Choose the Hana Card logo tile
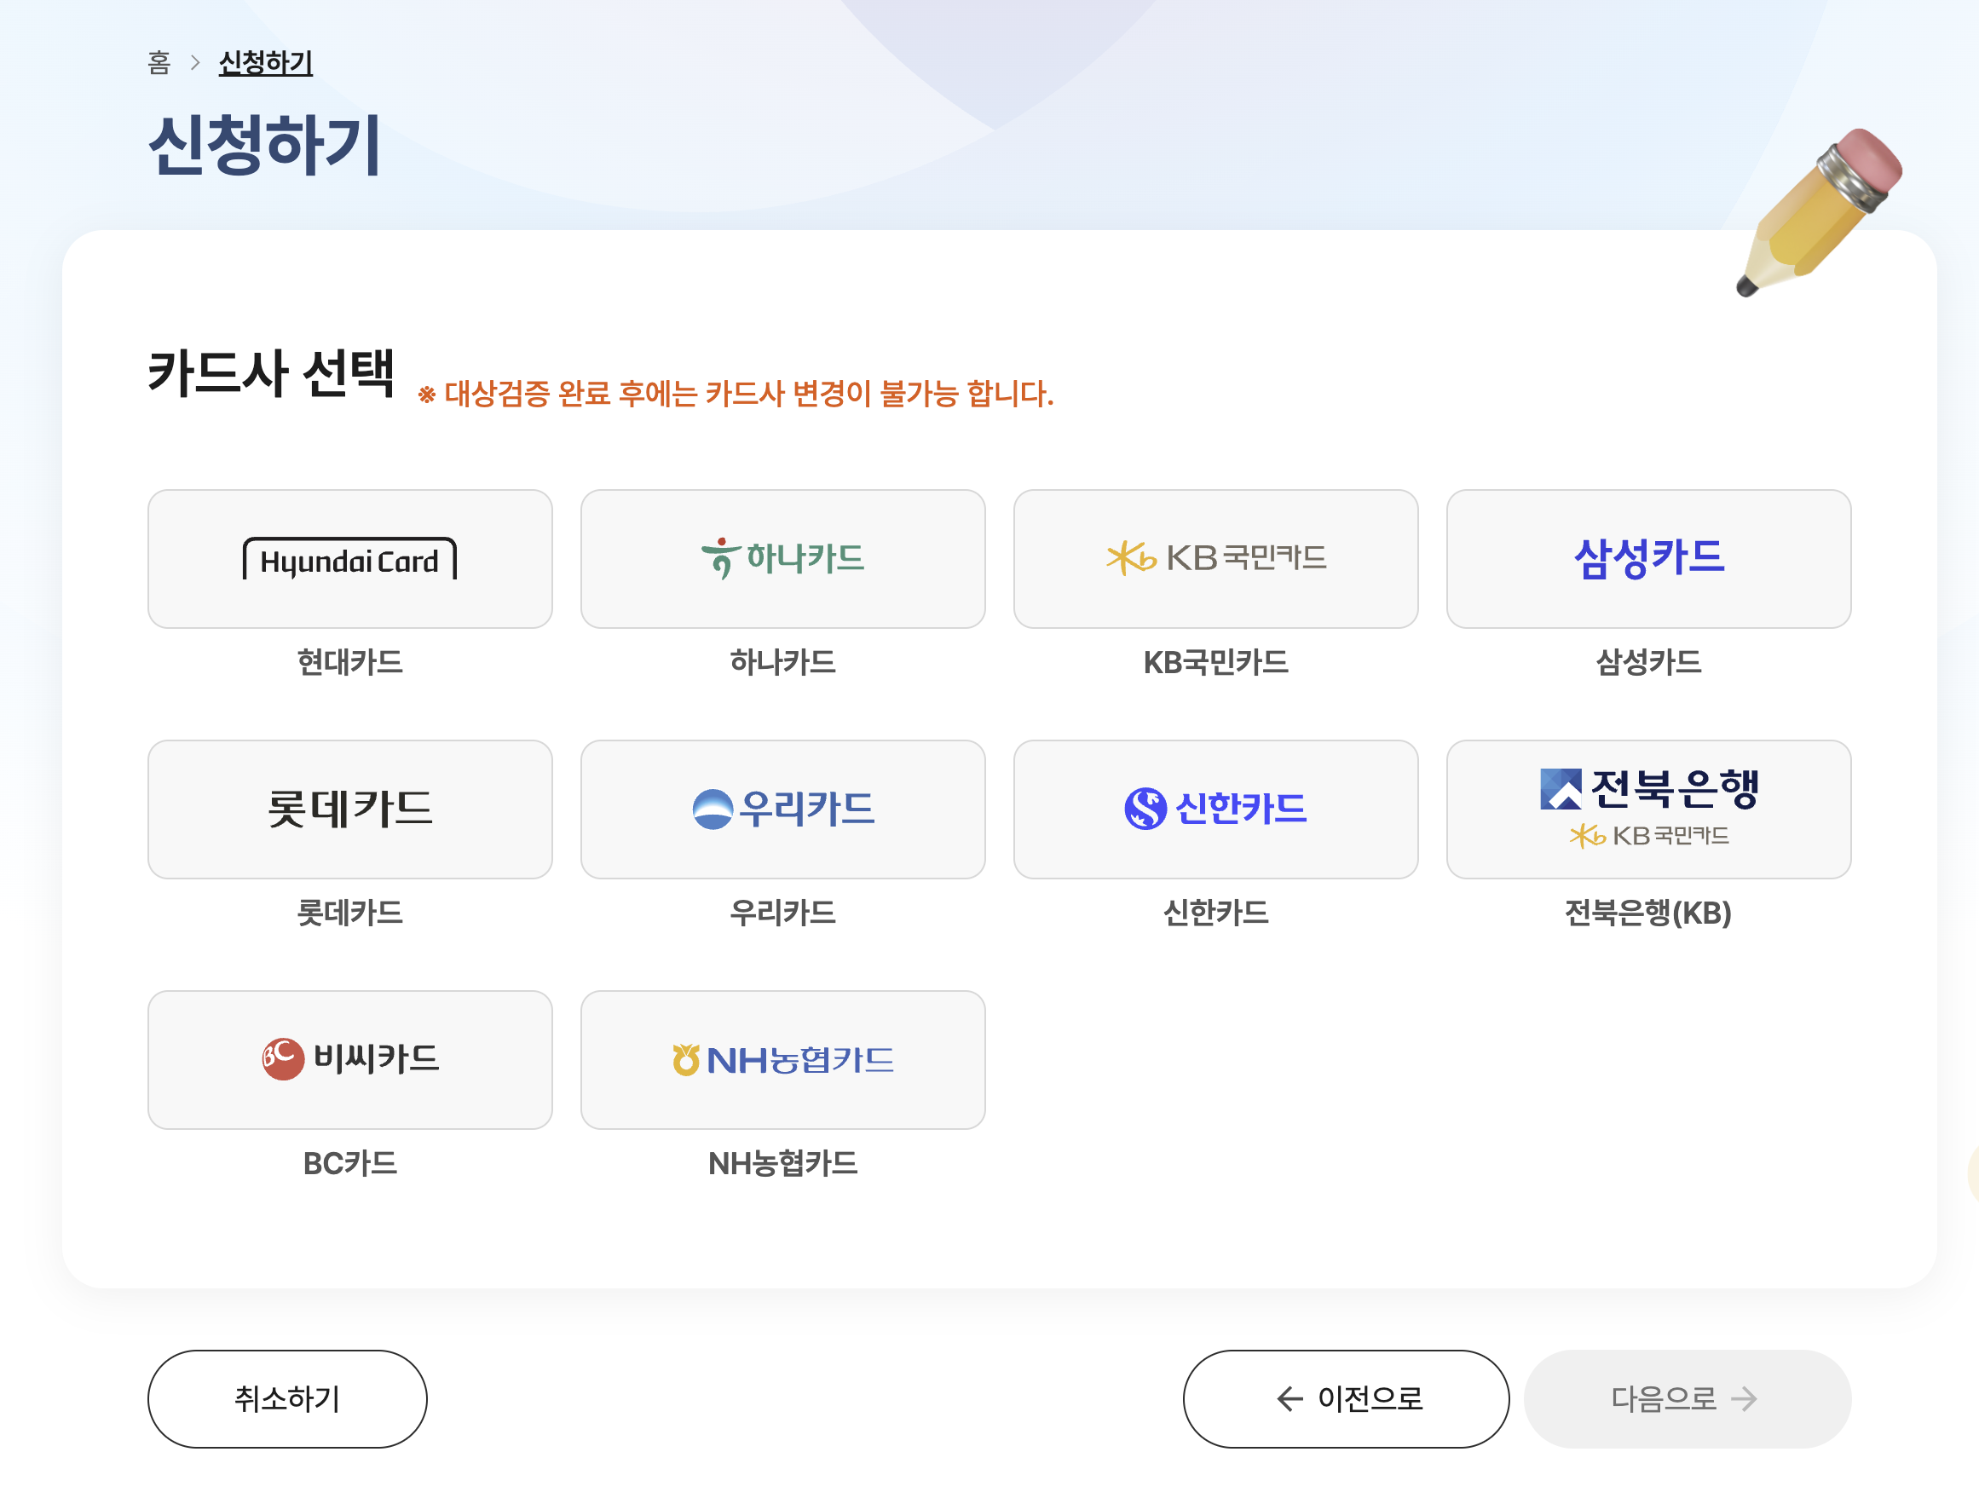 click(x=783, y=559)
